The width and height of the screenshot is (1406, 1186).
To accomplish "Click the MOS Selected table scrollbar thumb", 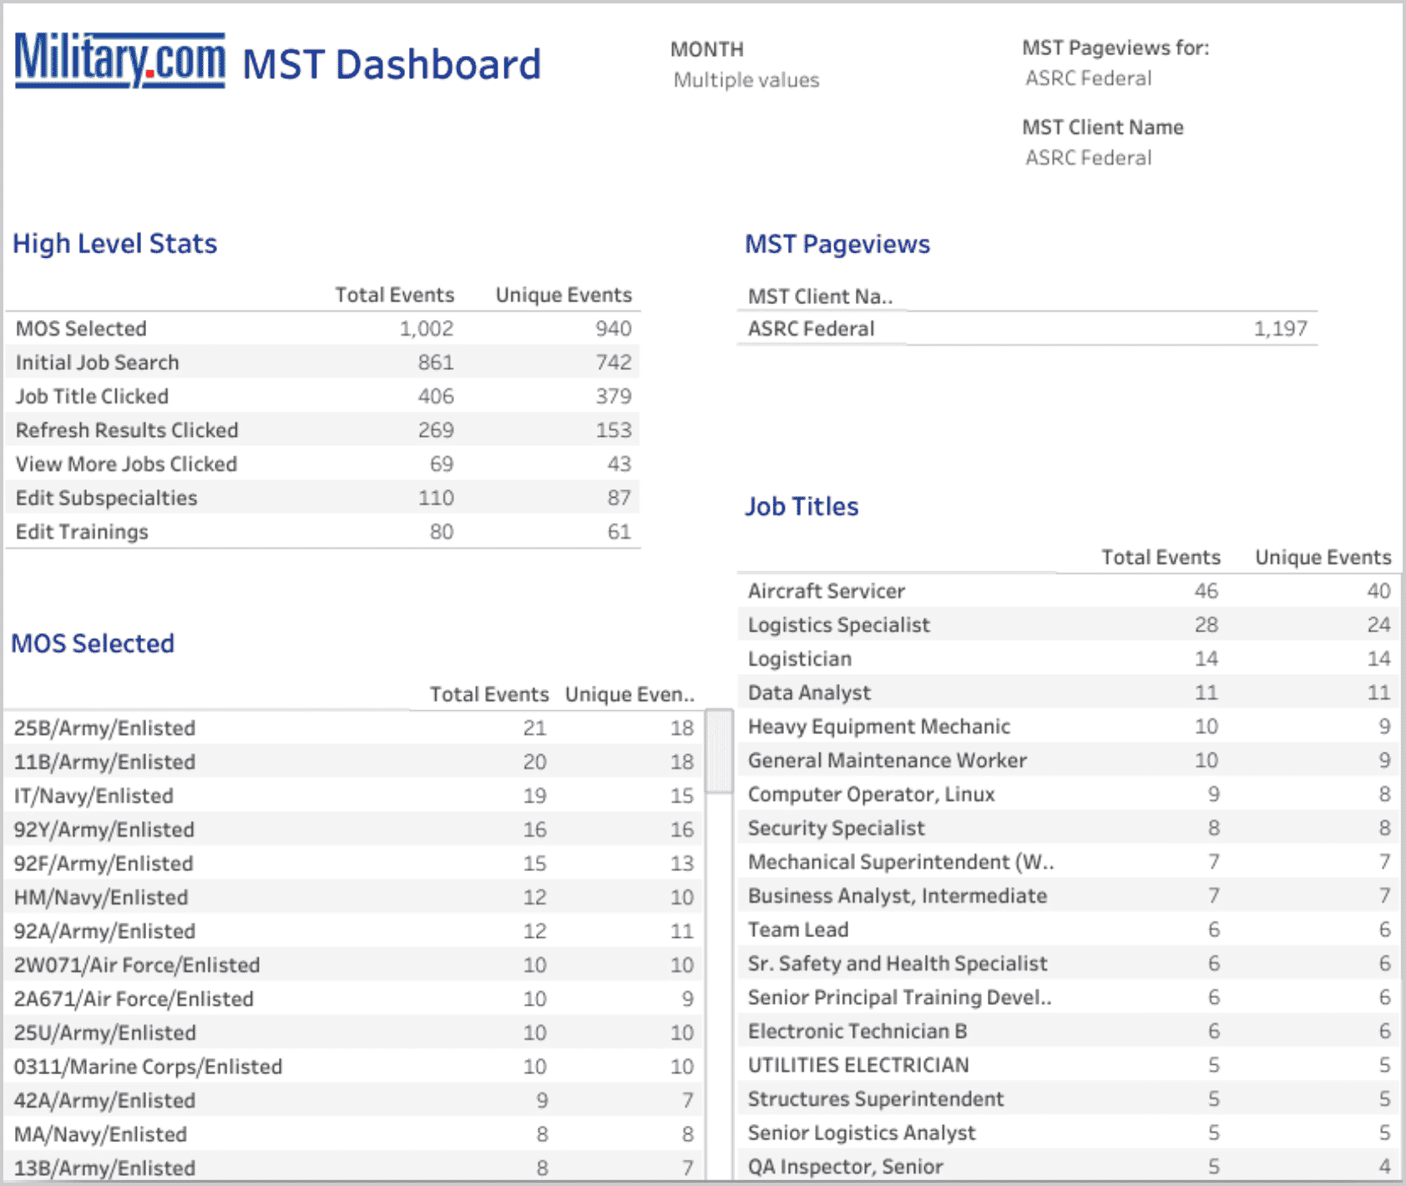I will 719,751.
